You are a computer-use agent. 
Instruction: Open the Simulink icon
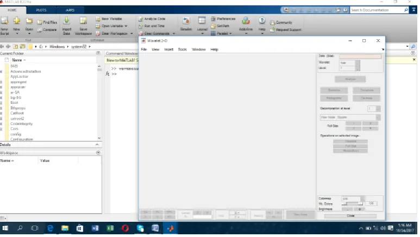[186, 21]
